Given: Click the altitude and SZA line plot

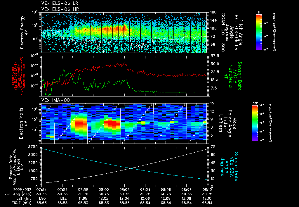Looking at the screenshot, I should coord(124,167).
